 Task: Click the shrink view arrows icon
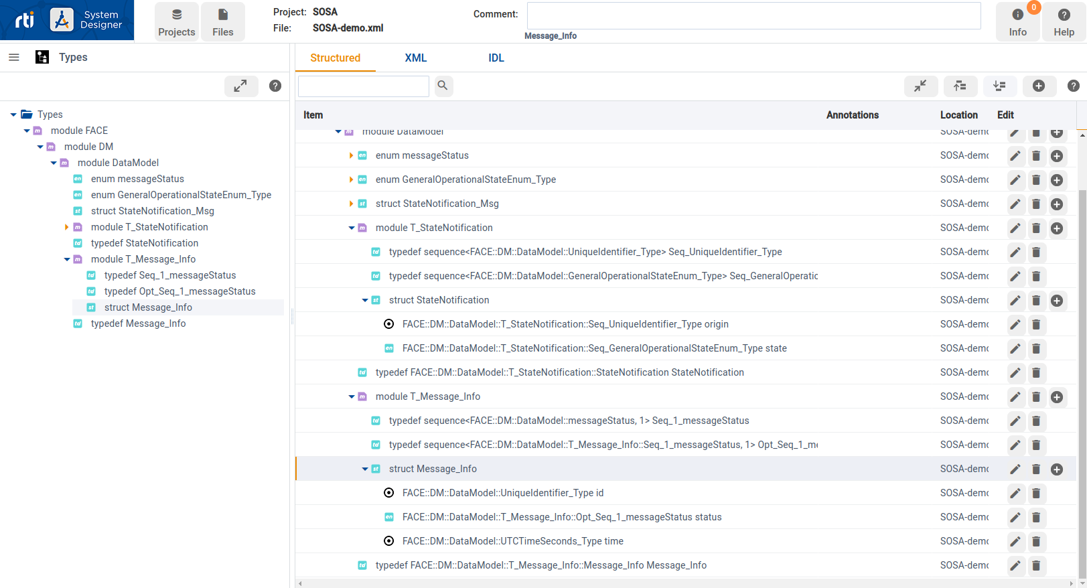[x=921, y=86]
